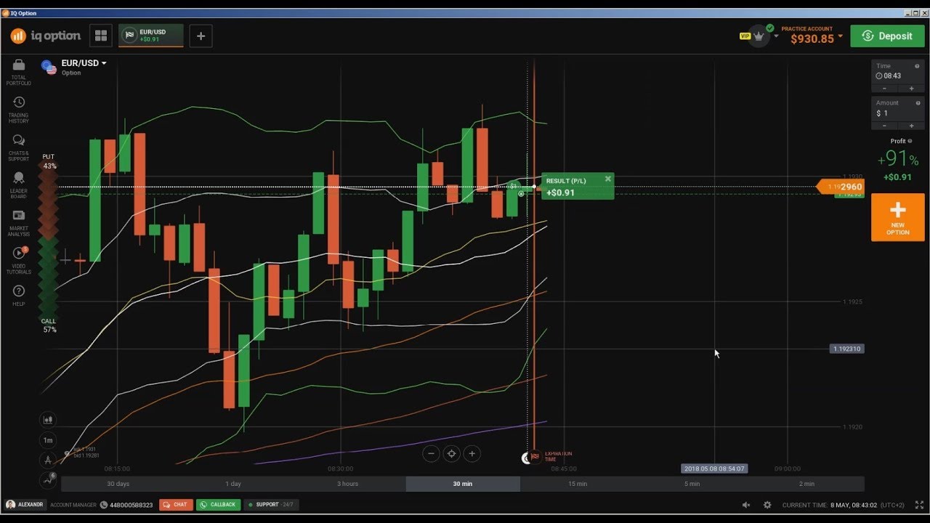
Task: Open the Total Portfolio panel
Action: (x=19, y=72)
